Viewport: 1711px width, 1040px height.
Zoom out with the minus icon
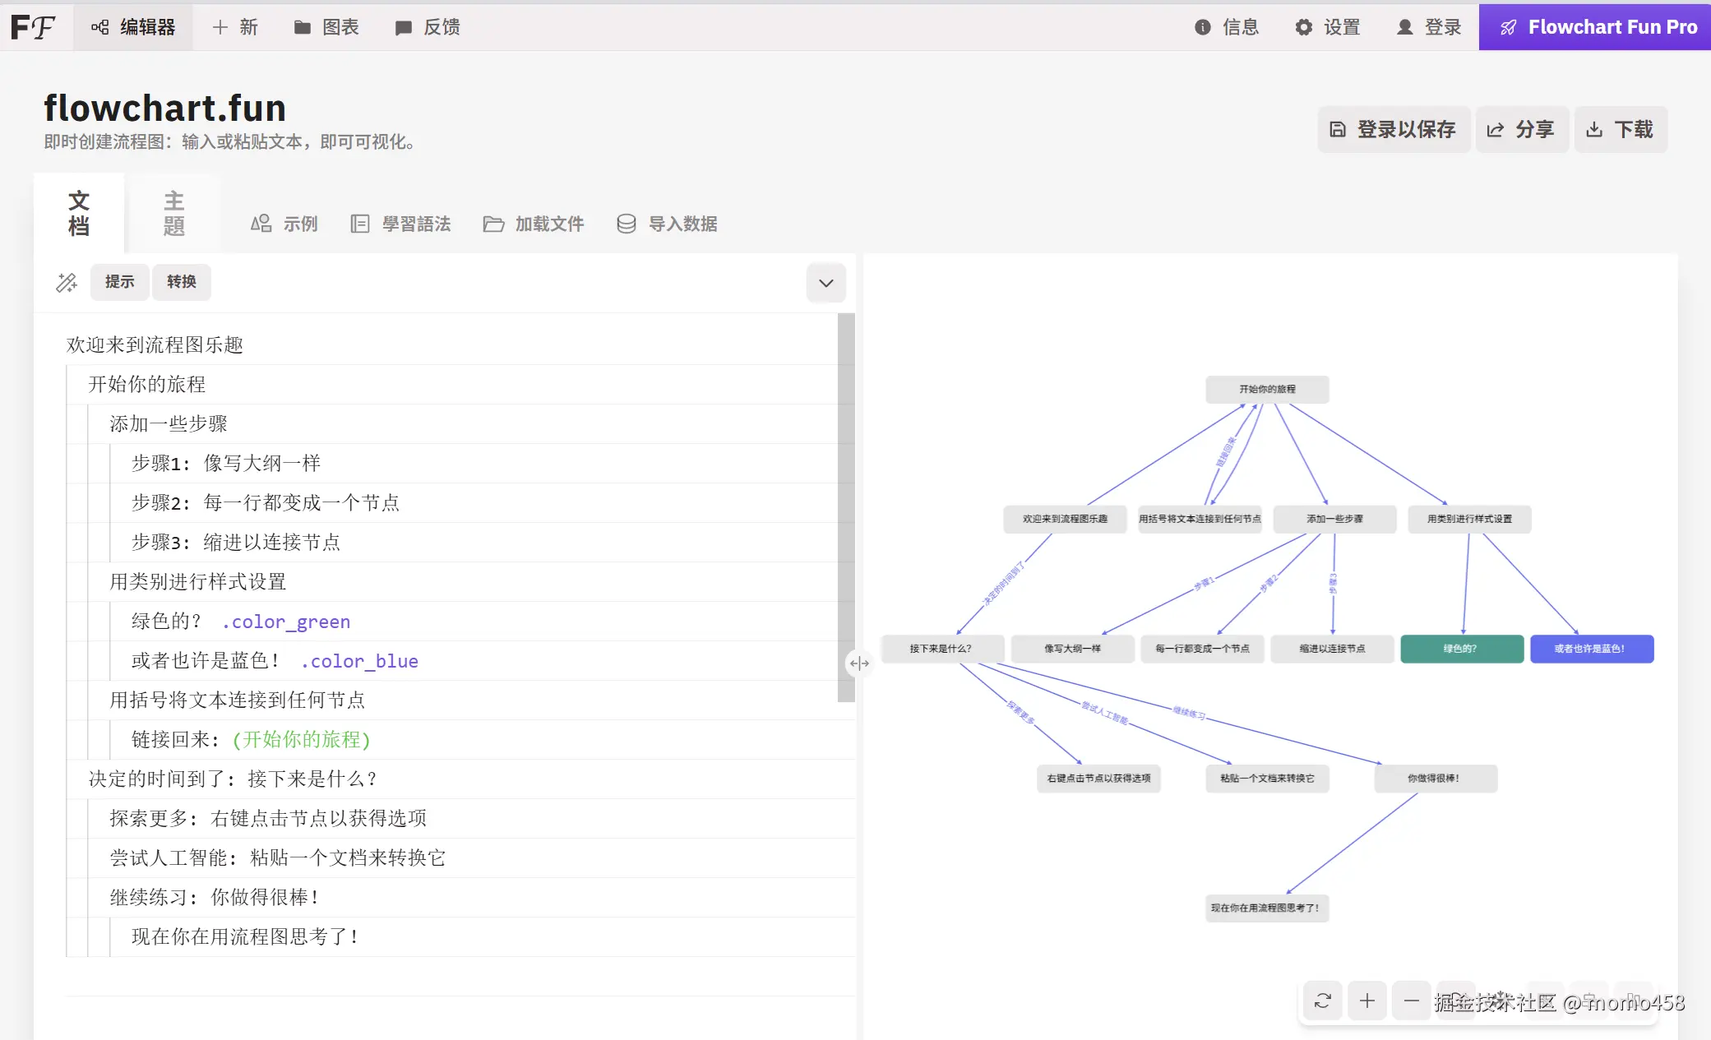coord(1411,1001)
